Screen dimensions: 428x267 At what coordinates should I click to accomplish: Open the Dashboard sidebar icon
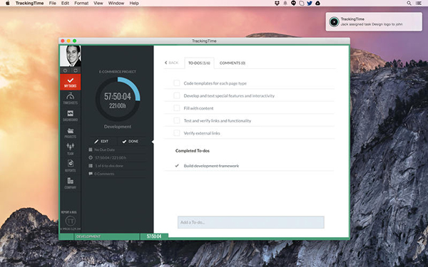tap(71, 115)
